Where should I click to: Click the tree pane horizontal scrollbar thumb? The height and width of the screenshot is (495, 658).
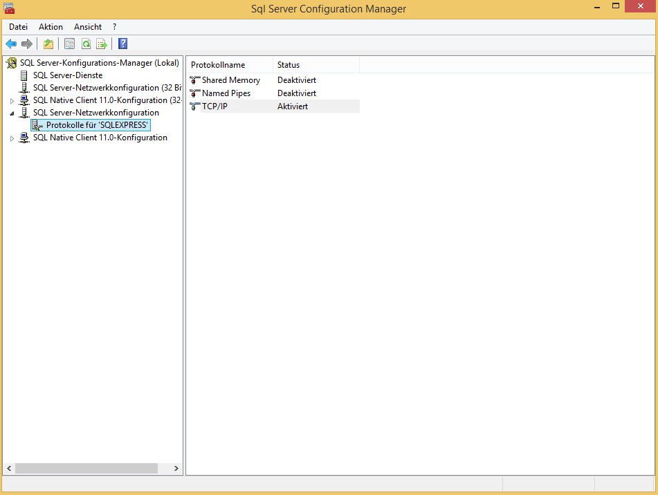86,468
